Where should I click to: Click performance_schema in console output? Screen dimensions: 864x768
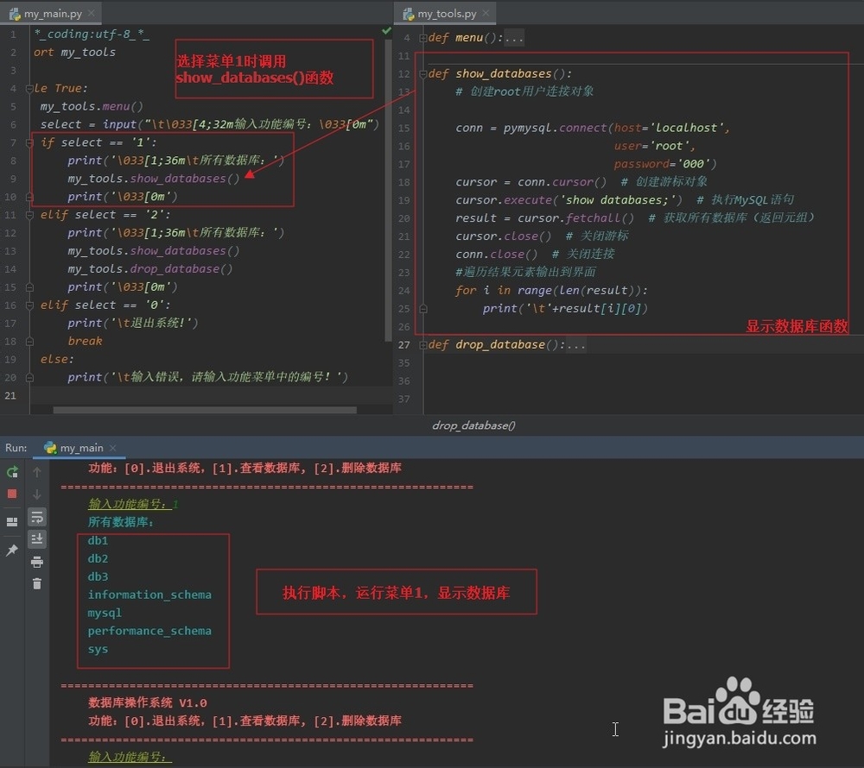coord(149,631)
